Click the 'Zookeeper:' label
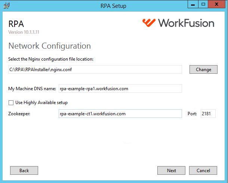The image size is (228, 183). 19,114
